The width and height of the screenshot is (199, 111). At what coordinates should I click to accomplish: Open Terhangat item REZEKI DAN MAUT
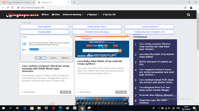coord(155,63)
